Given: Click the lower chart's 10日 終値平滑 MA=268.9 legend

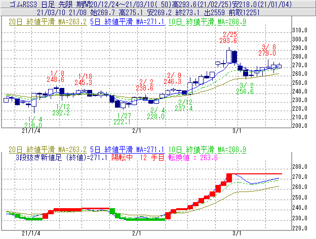Looking at the screenshot, I should [207, 150].
